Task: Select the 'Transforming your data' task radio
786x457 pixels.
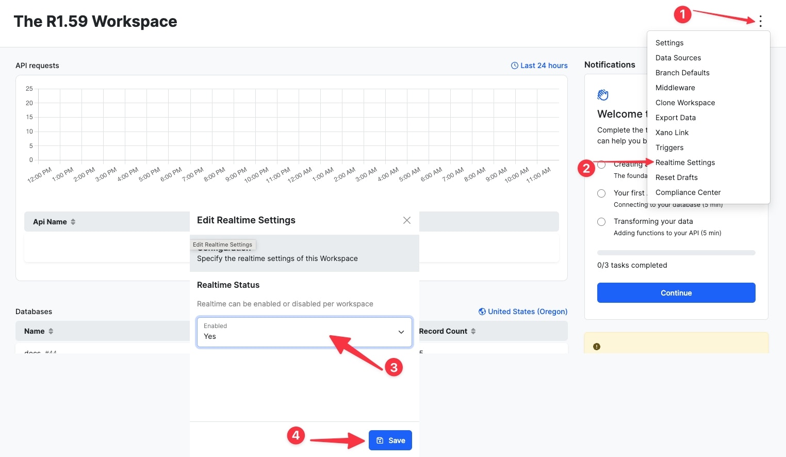Action: point(601,222)
